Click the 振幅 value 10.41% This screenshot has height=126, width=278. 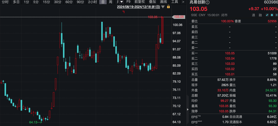271,96
